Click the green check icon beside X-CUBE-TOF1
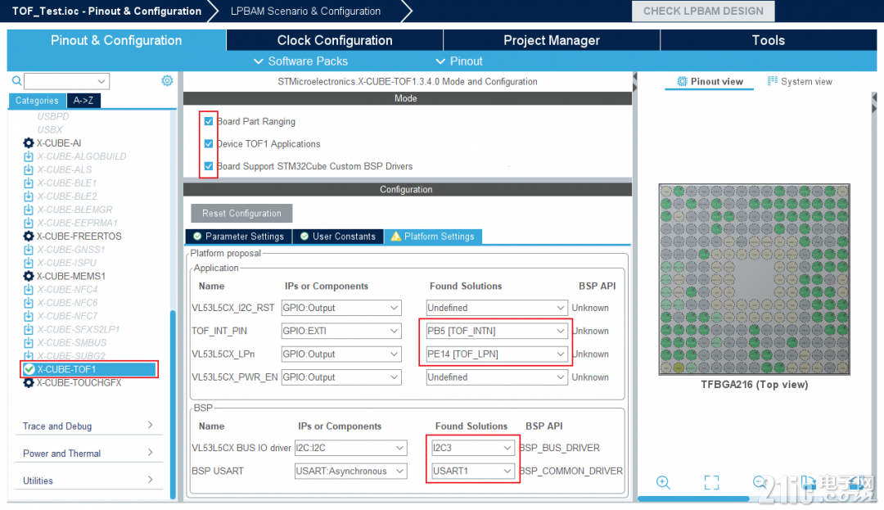The height and width of the screenshot is (510, 884). (29, 369)
